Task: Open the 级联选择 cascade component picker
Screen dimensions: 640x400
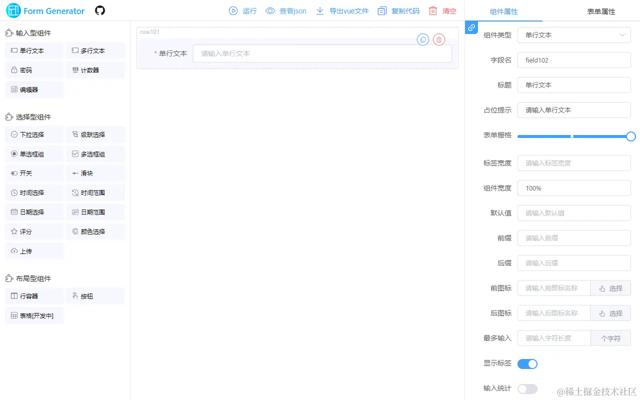Action: click(x=95, y=134)
